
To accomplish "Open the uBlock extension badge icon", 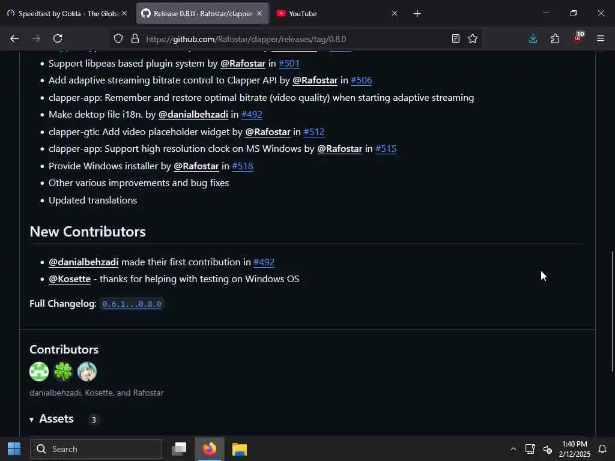I will coord(578,38).
